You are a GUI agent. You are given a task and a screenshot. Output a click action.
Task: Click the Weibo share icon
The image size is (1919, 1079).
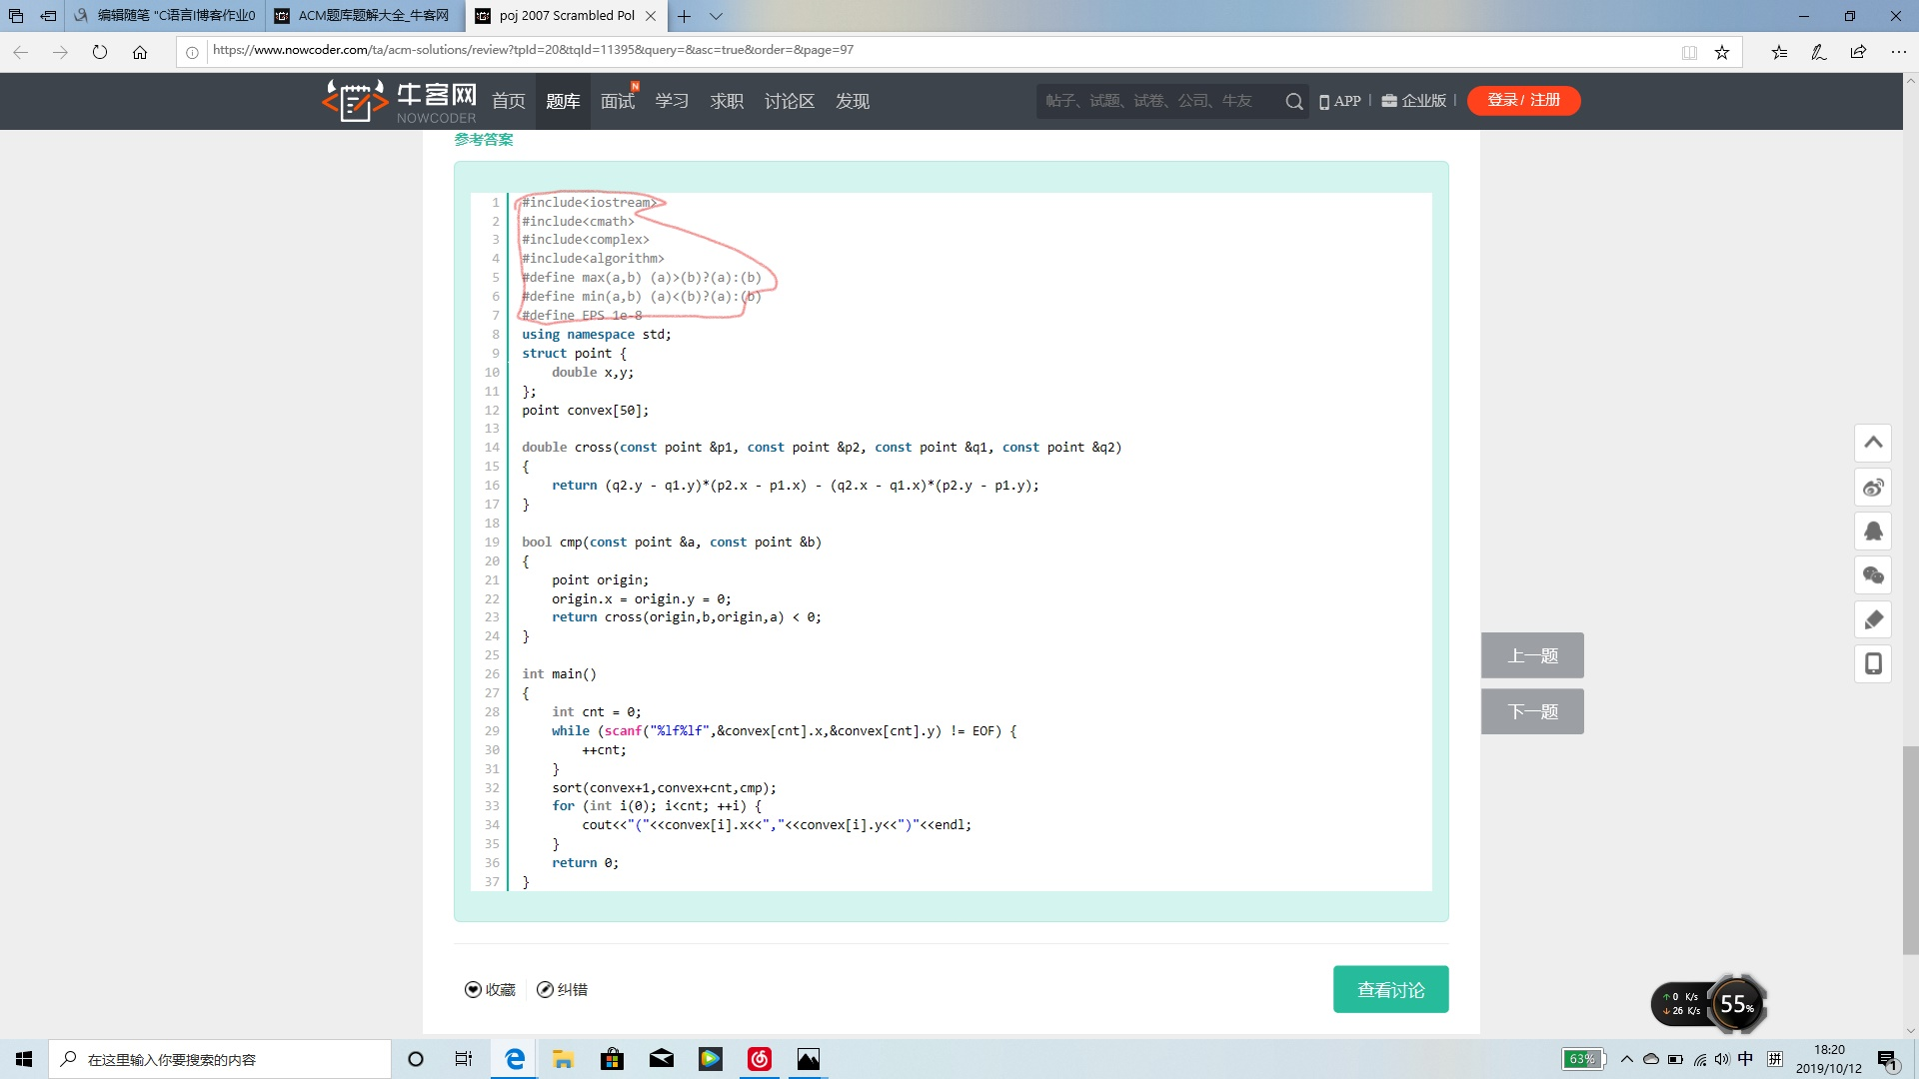click(x=1873, y=488)
